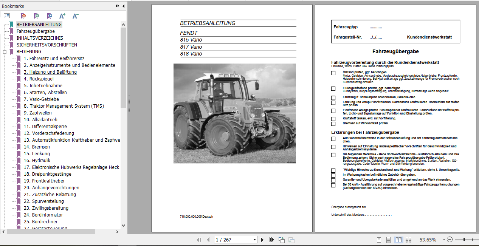The height and width of the screenshot is (246, 479).
Task: Click the bookmark icon beside SICHERHEITSVORSCHRIFTEN
Action: (x=11, y=45)
